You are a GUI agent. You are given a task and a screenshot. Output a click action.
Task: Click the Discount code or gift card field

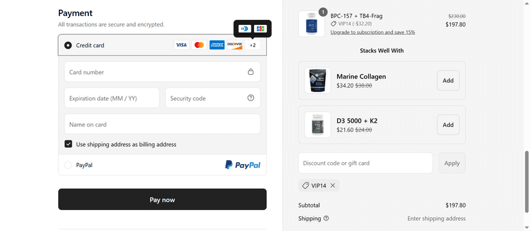365,163
